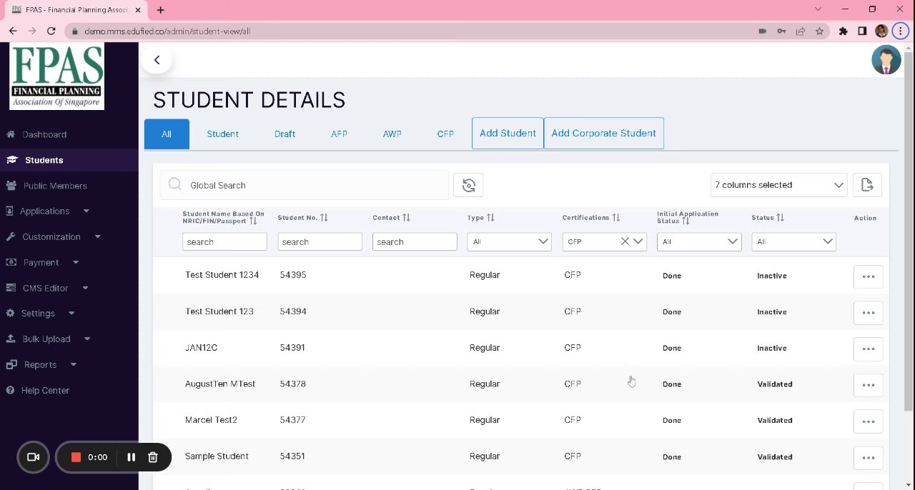Switch to the AFP tab

pos(339,134)
